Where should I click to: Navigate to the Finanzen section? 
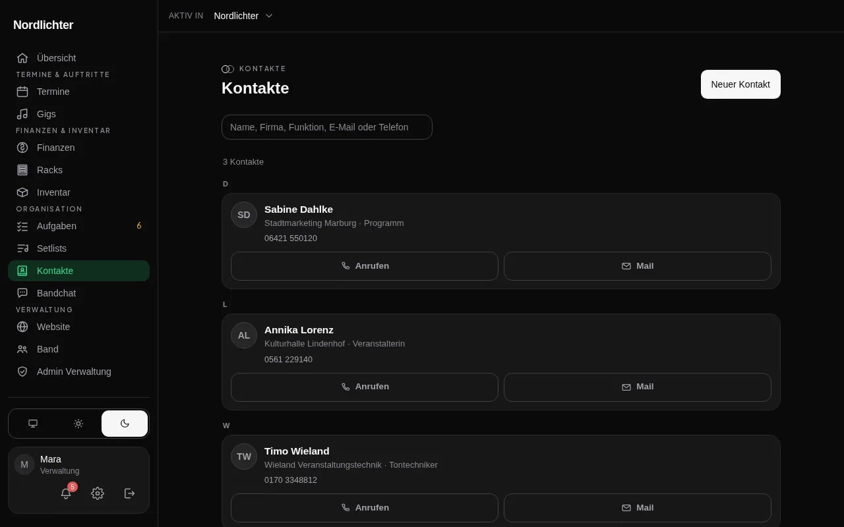tap(78, 148)
